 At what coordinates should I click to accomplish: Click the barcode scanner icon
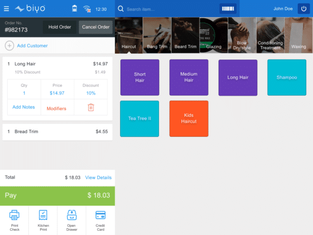[x=228, y=9]
